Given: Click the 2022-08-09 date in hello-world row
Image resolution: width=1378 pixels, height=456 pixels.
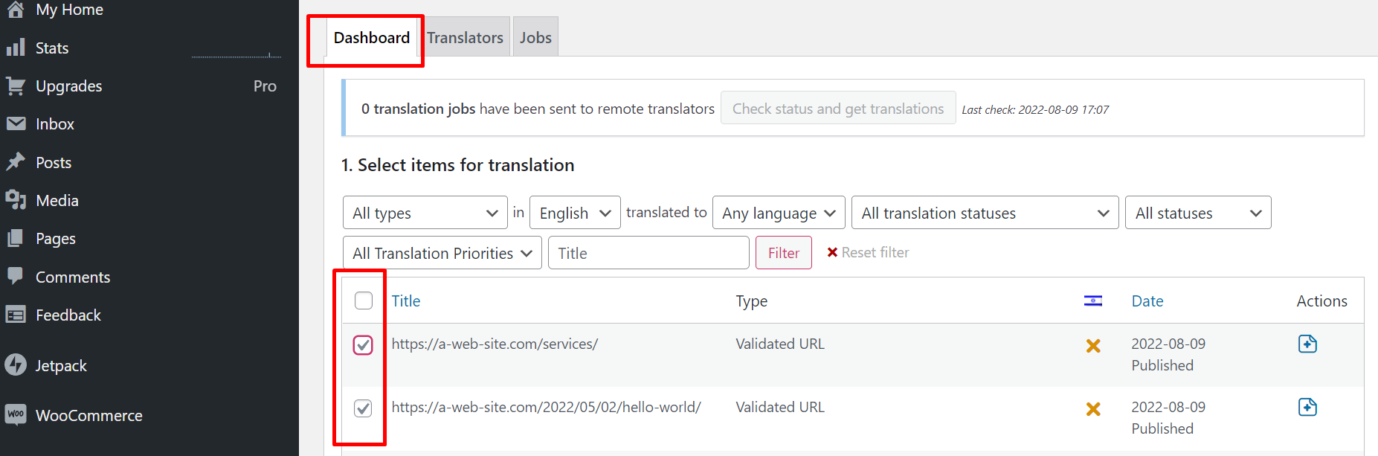Looking at the screenshot, I should coord(1168,407).
